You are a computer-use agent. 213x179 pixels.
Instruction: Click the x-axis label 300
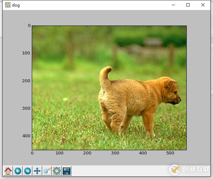click(x=115, y=153)
